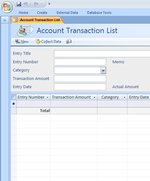Click the Account Transaction List header logo
This screenshot has width=150, height=181.
(25, 31)
